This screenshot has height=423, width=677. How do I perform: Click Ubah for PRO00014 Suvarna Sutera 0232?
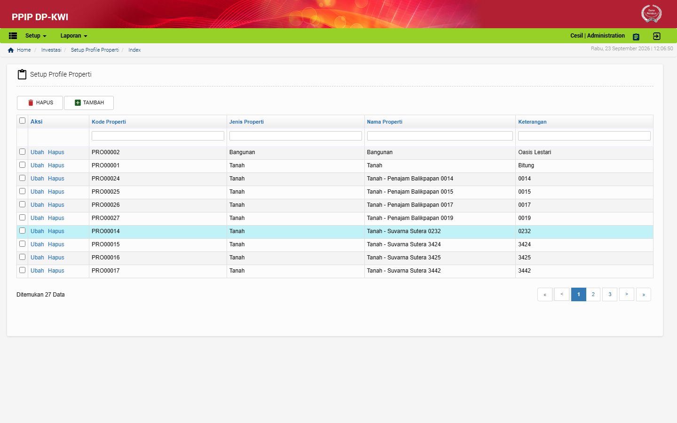37,231
